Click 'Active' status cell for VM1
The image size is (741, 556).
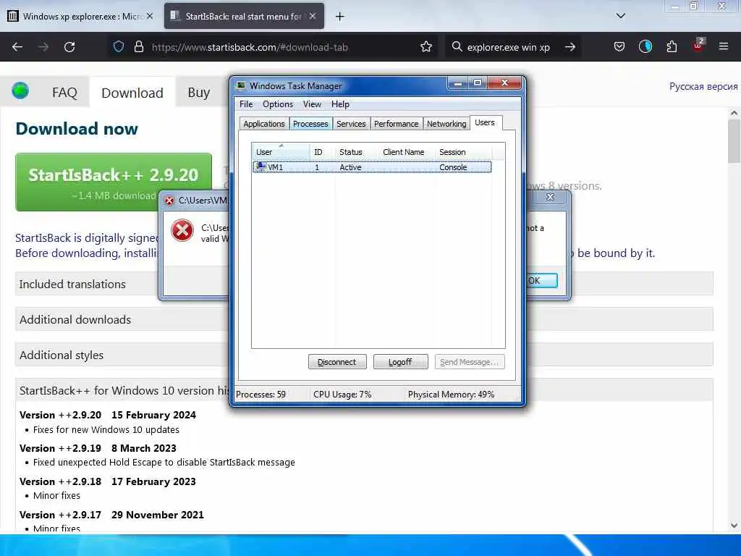tap(350, 167)
